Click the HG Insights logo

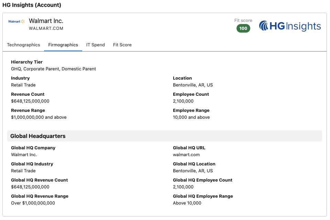[x=290, y=26]
